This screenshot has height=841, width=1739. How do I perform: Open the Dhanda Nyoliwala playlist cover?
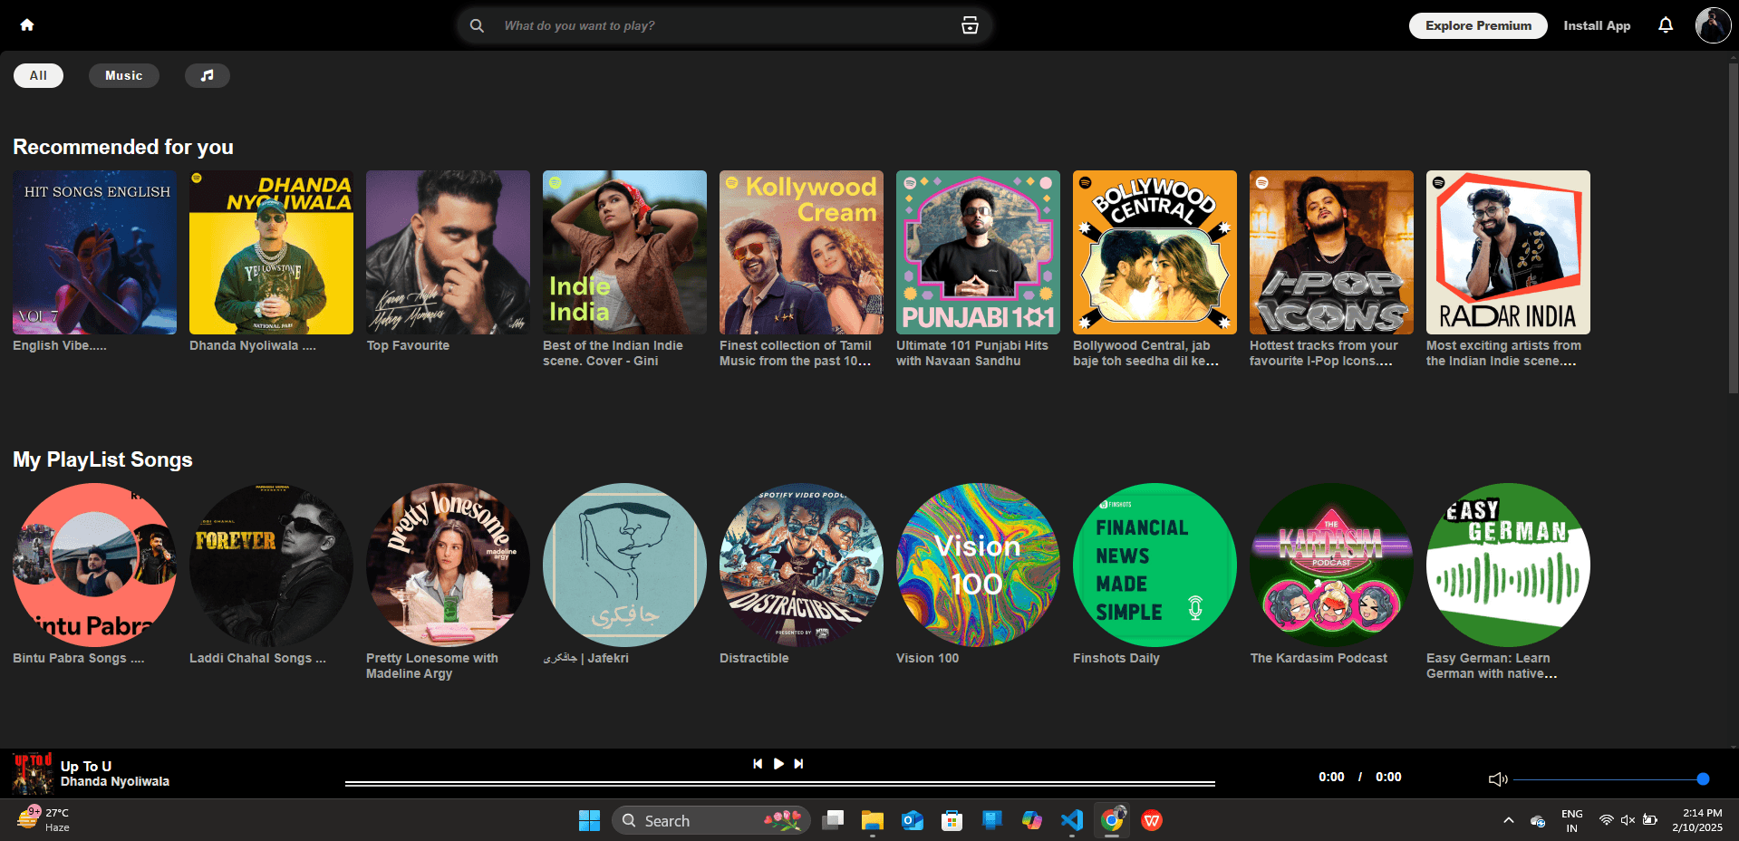(270, 252)
